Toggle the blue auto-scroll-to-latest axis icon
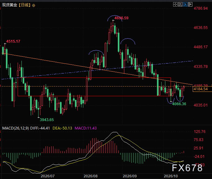The width and height of the screenshot is (212, 179). coord(185,4)
